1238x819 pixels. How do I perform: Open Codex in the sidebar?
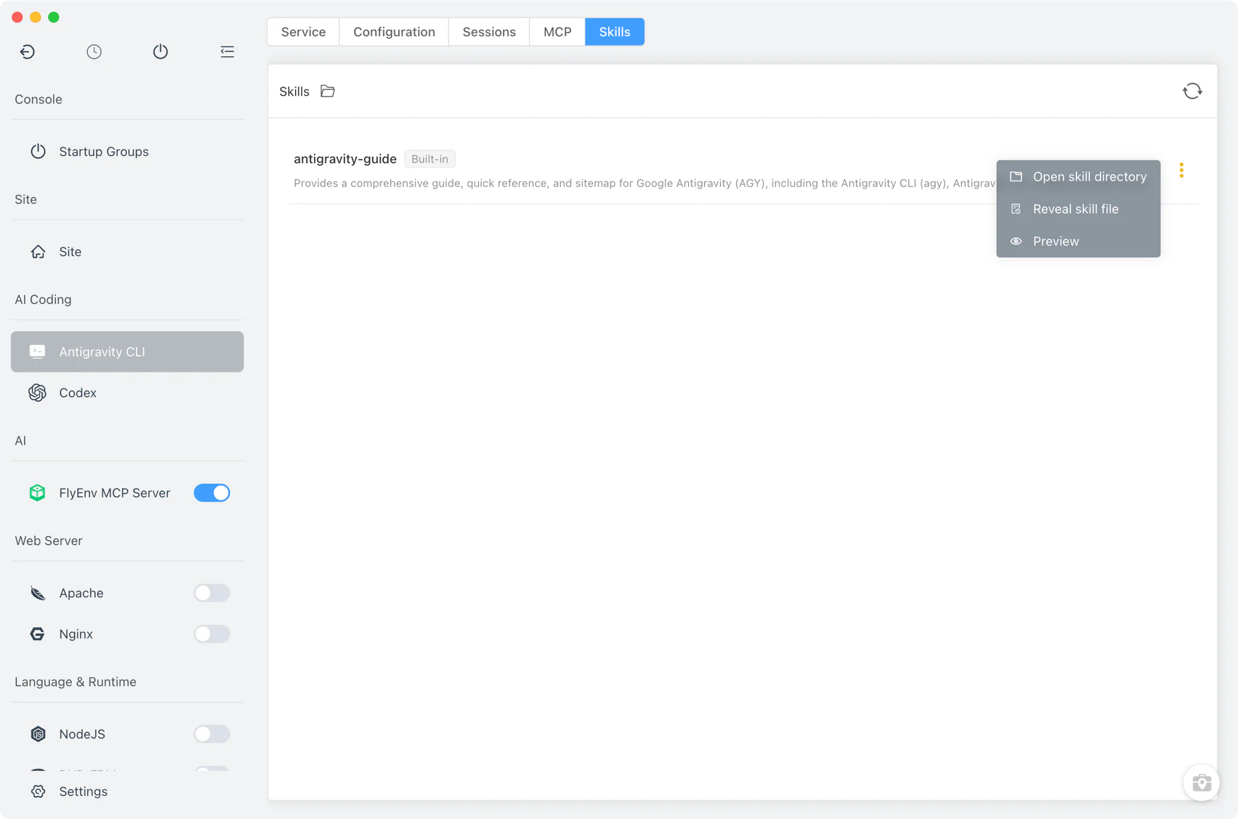(x=128, y=393)
